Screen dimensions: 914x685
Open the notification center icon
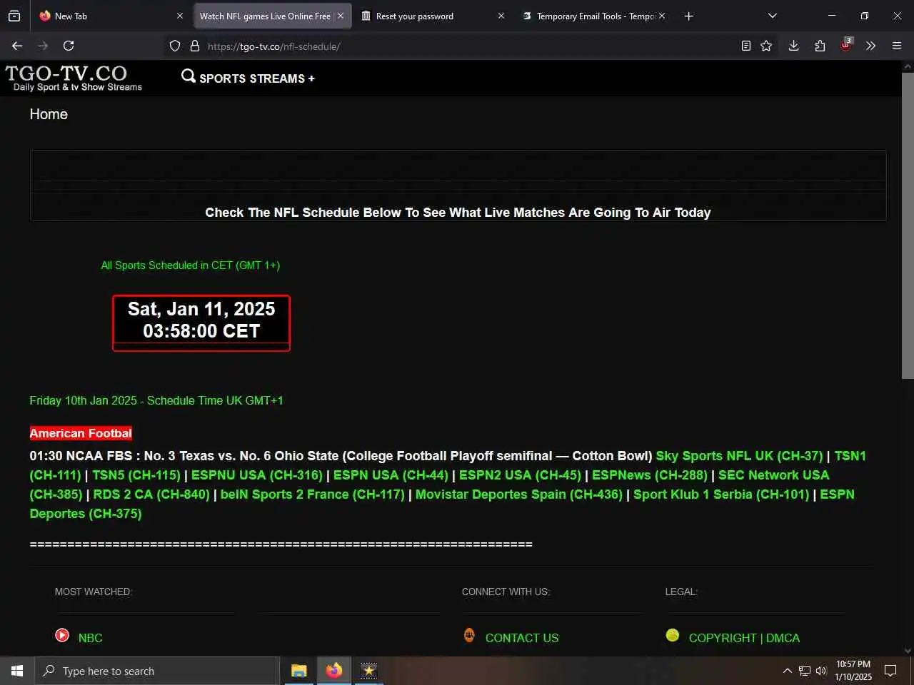(890, 671)
